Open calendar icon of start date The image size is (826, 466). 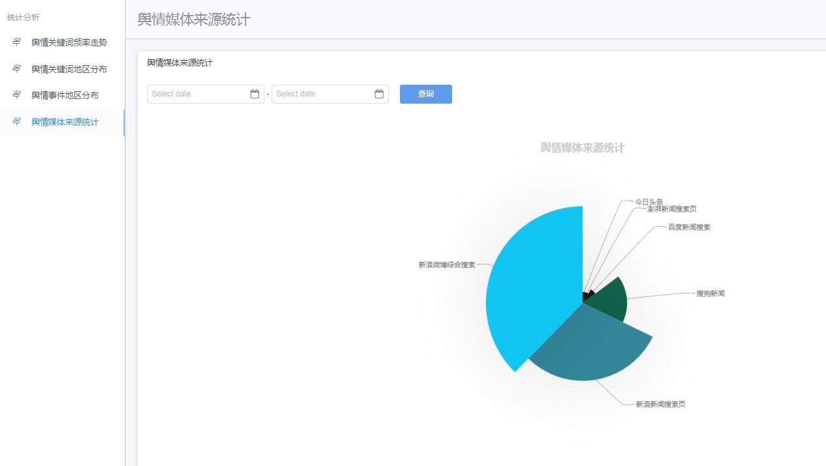point(255,94)
